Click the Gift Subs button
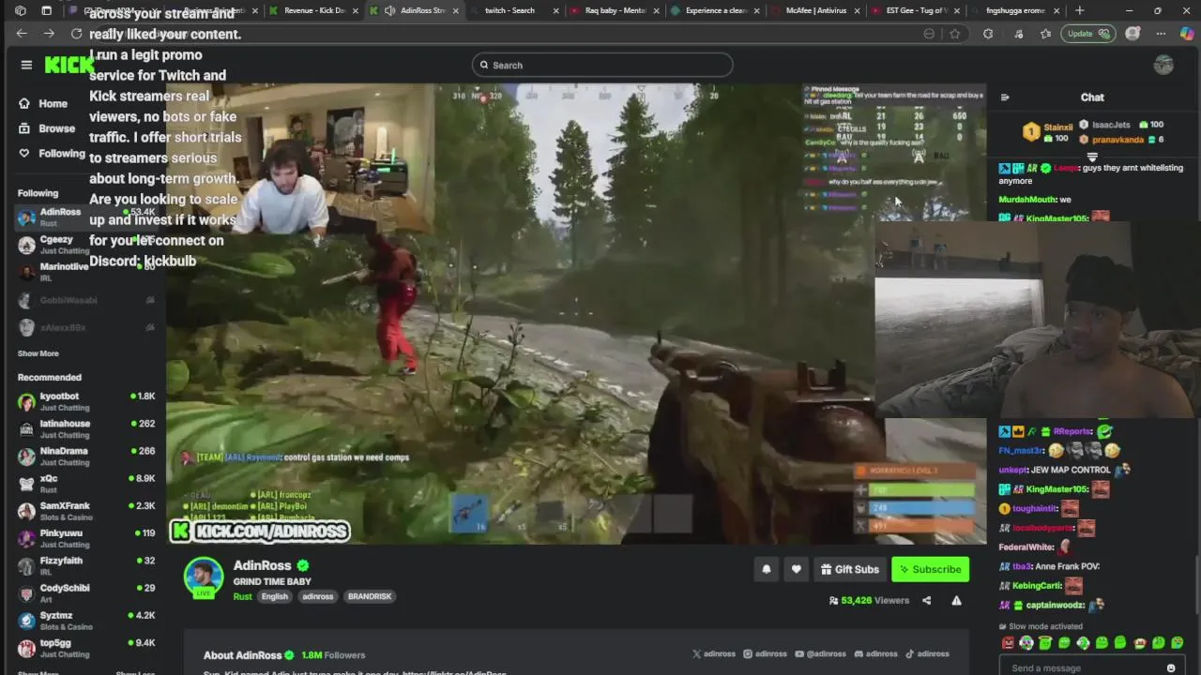Screen dimensions: 1201x675 tap(849, 569)
